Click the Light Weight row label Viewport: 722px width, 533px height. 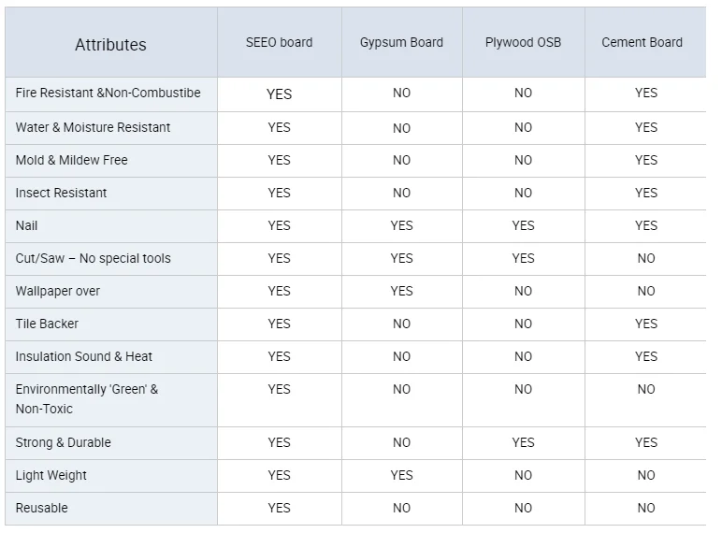point(51,475)
